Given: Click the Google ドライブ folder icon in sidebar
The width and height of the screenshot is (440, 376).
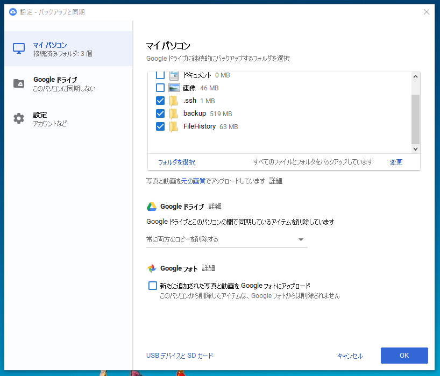Looking at the screenshot, I should [x=19, y=83].
